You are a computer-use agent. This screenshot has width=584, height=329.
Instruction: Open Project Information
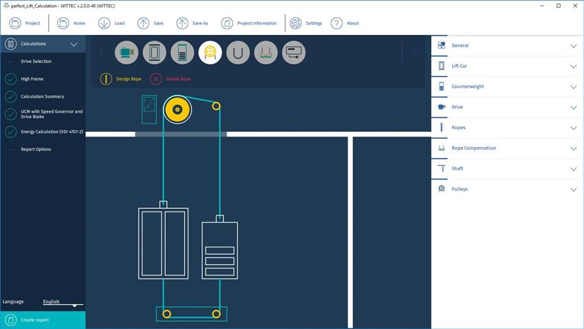[249, 23]
